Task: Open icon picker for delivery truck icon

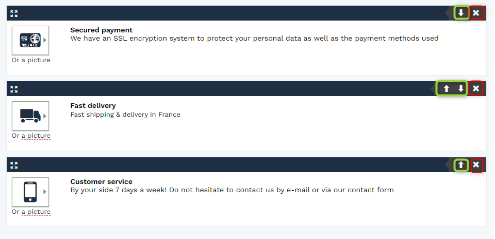Action: pos(30,116)
